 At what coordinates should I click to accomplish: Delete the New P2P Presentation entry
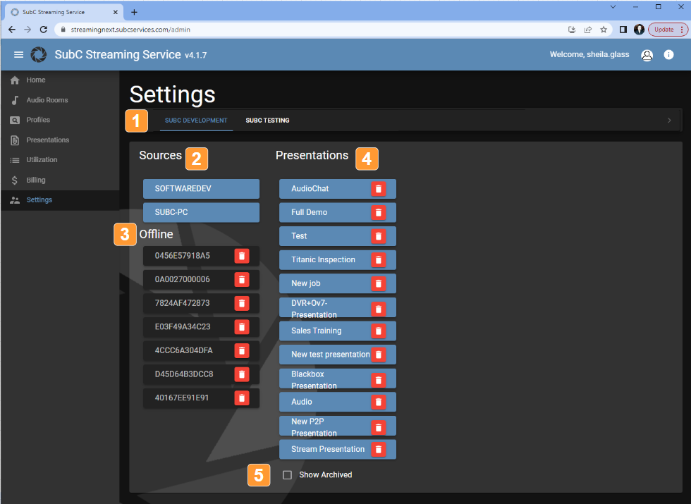pyautogui.click(x=378, y=427)
